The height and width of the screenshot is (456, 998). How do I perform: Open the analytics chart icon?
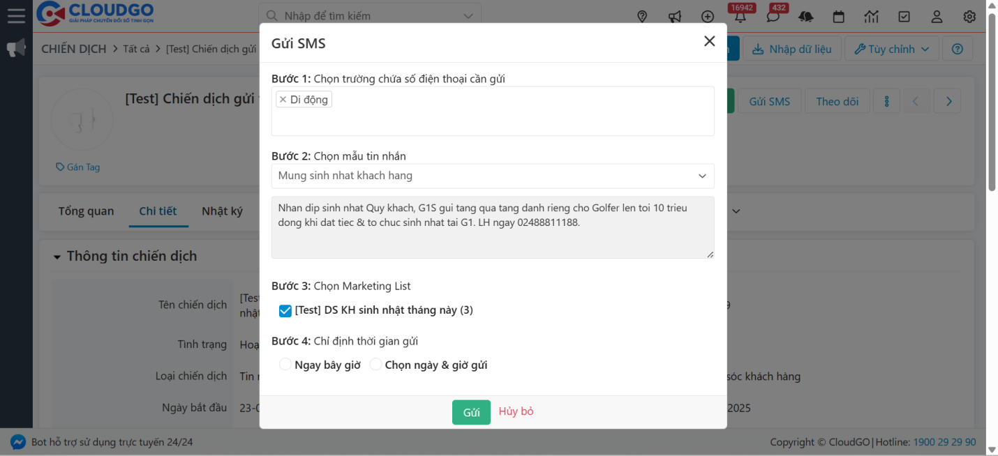pyautogui.click(x=871, y=15)
